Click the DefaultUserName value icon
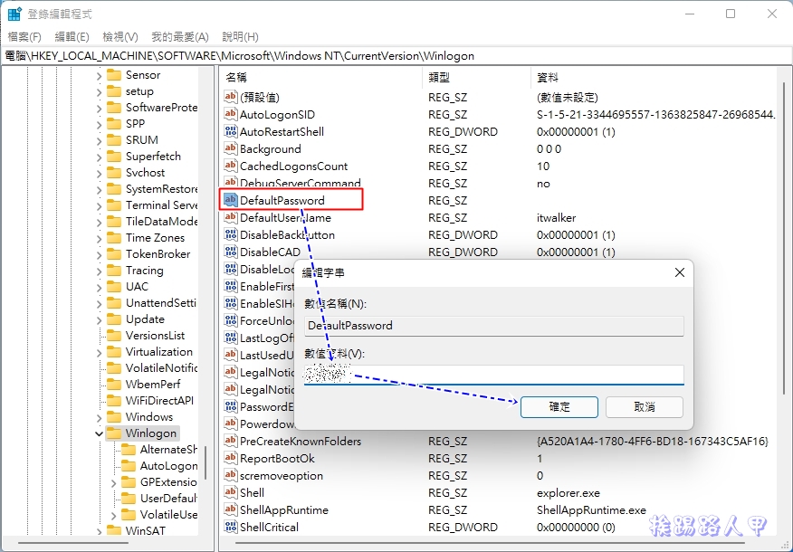The width and height of the screenshot is (793, 552). 231,217
